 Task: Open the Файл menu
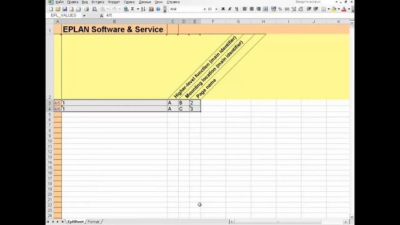(x=59, y=2)
